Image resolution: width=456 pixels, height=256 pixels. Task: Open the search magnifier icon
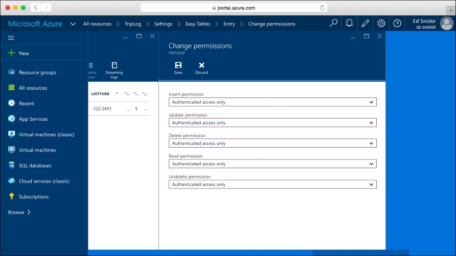333,23
